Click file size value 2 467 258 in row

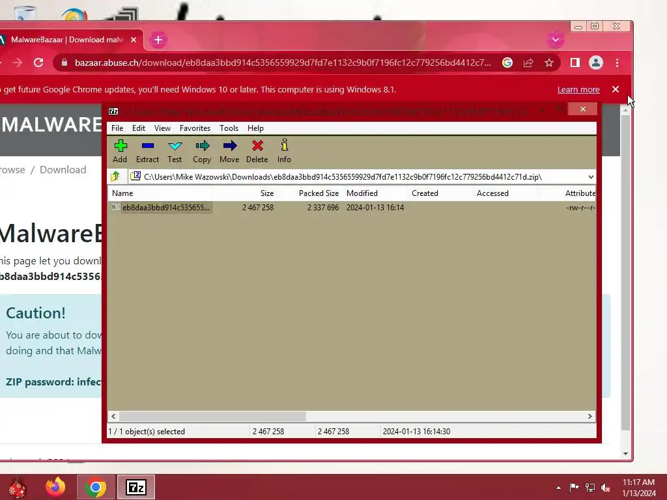tap(258, 208)
